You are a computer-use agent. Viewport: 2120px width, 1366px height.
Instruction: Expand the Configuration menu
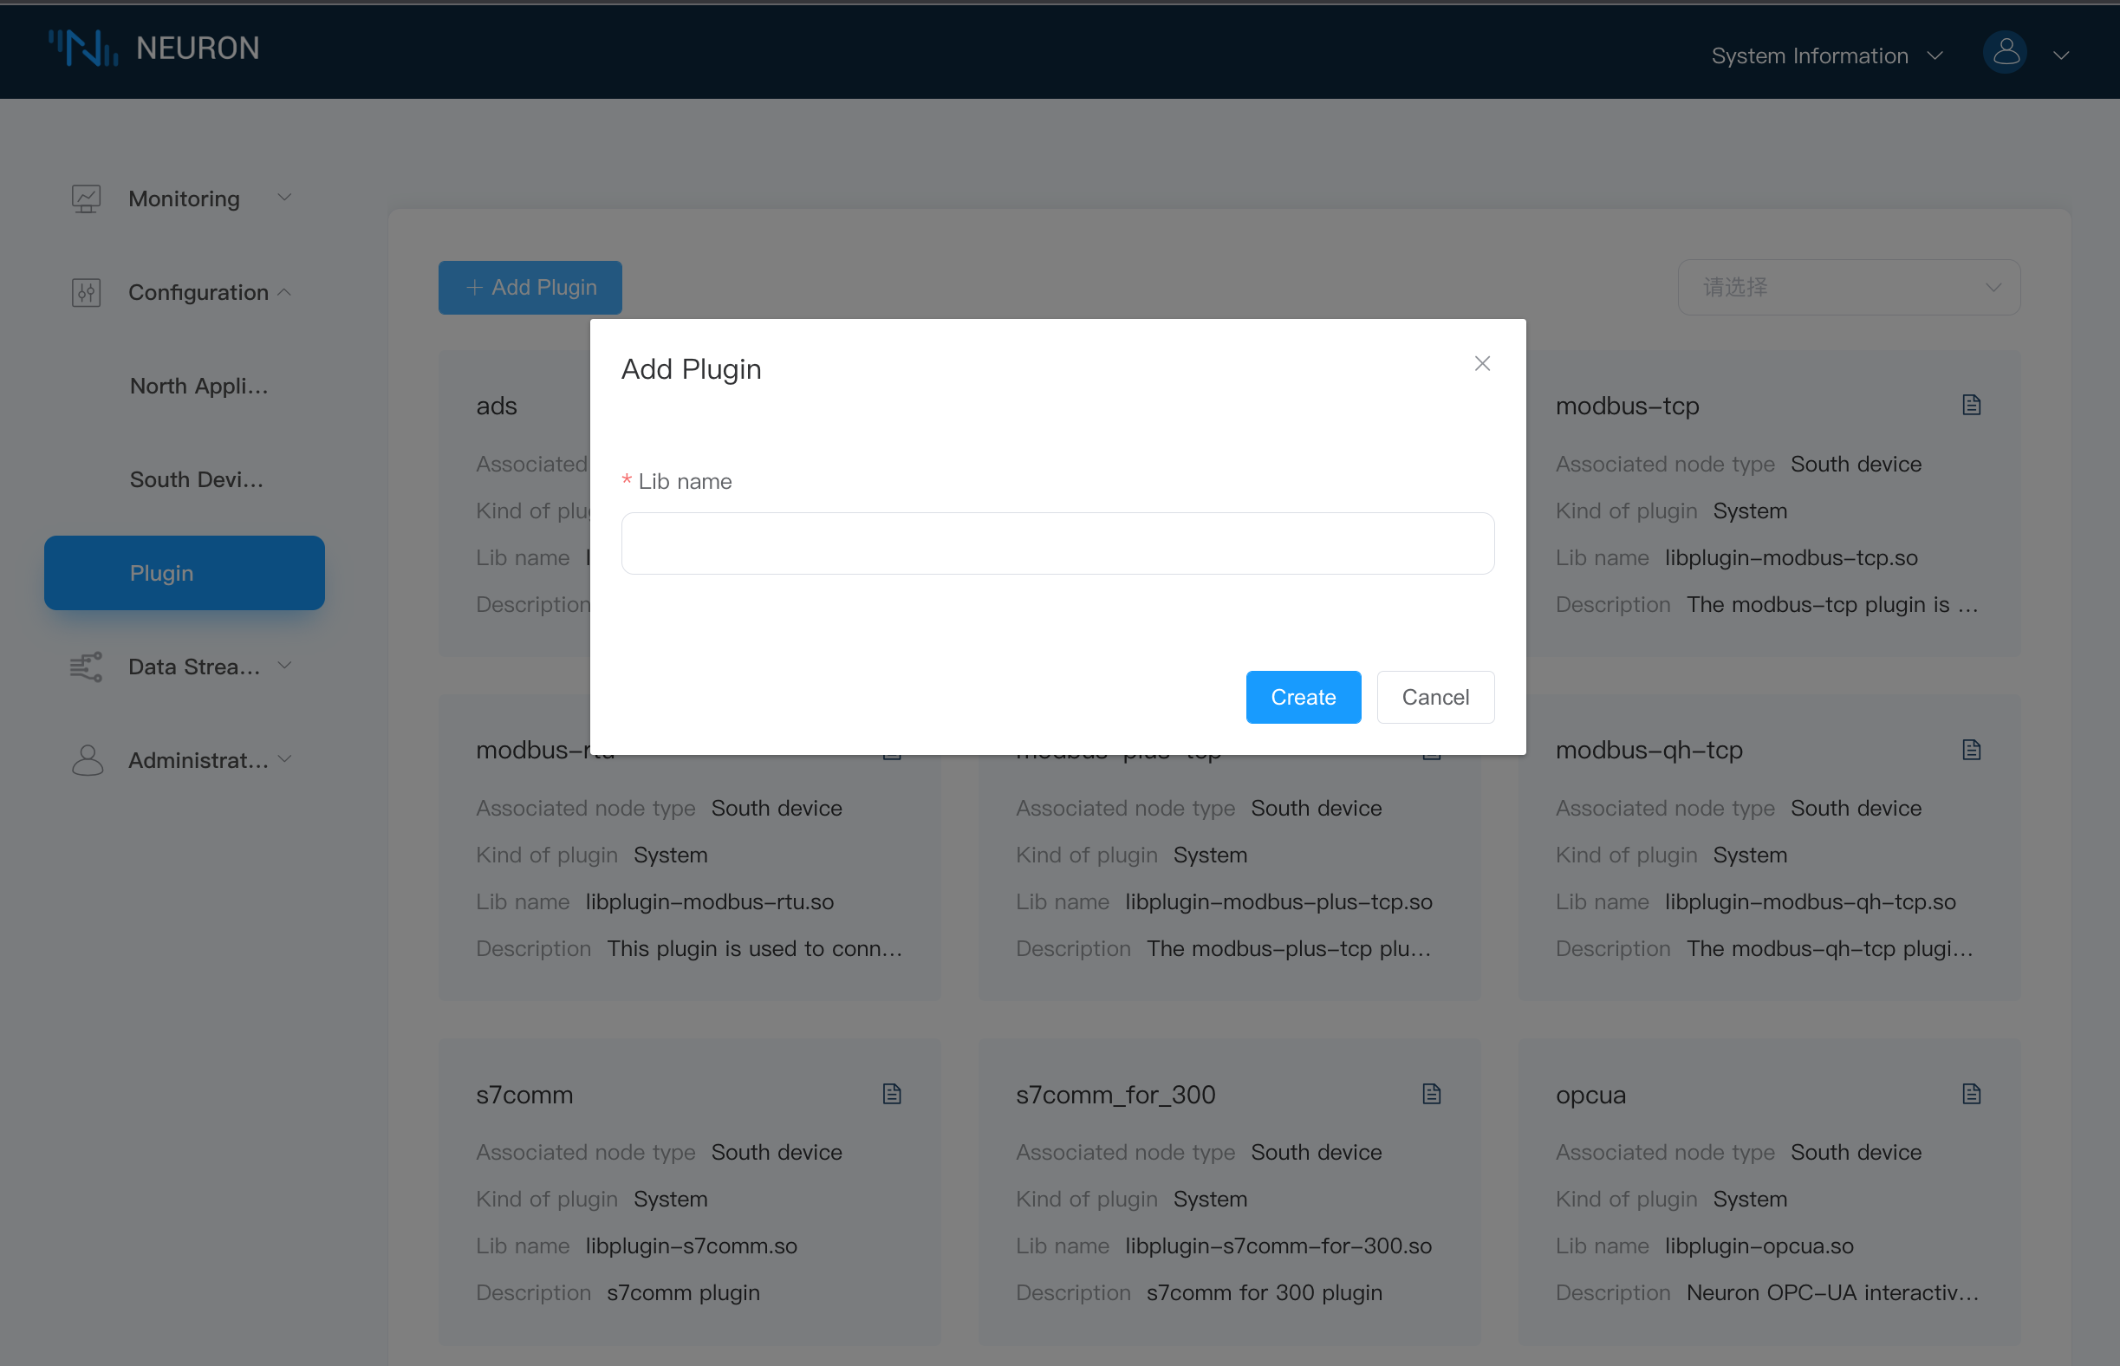185,292
